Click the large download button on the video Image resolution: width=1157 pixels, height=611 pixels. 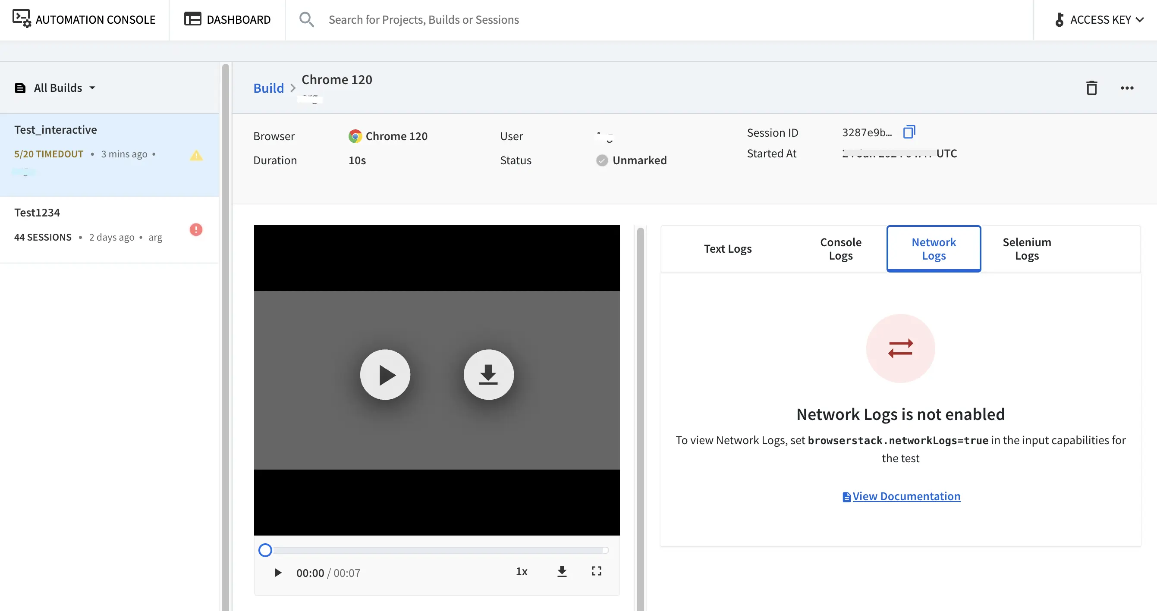pyautogui.click(x=488, y=374)
